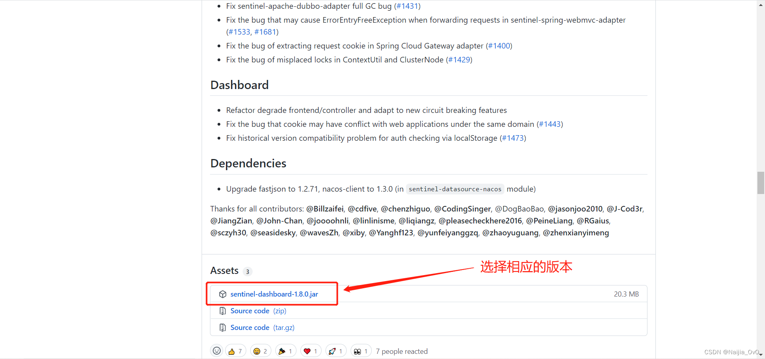Toggle the hooray party popper reaction

pos(286,351)
